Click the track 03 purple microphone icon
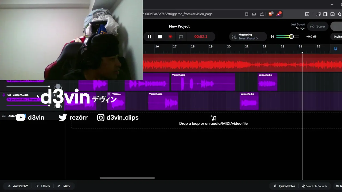Screen dimensions: 342x192 (4, 95)
